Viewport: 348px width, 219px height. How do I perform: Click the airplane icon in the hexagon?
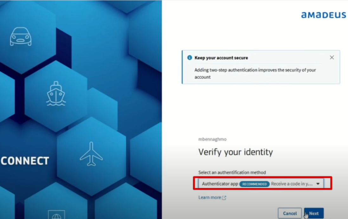[91, 154]
